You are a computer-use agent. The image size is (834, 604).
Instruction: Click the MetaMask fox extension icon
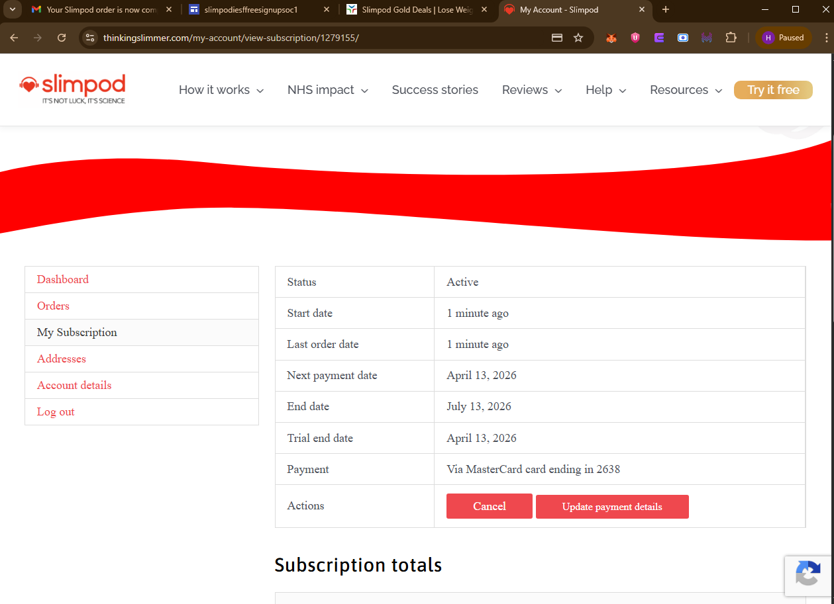tap(611, 38)
